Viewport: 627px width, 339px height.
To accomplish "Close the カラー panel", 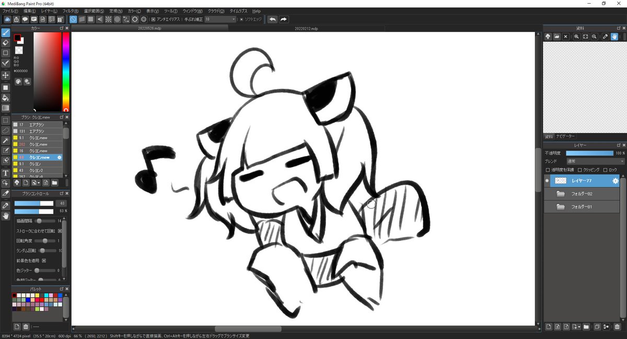I will coord(67,28).
